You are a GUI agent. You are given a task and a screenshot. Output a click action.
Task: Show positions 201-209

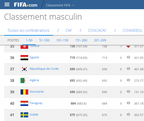100,40
